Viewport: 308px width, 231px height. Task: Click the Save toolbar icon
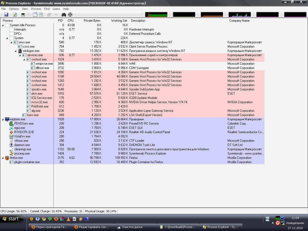click(x=6, y=15)
